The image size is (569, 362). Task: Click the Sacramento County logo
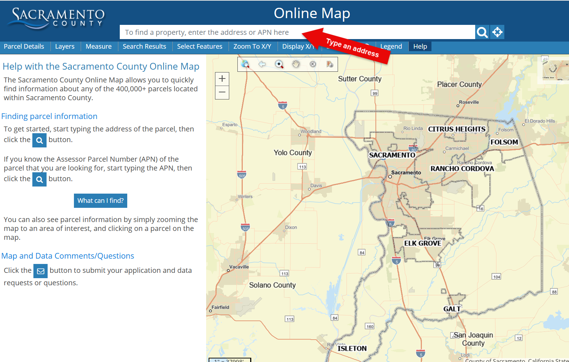[56, 18]
